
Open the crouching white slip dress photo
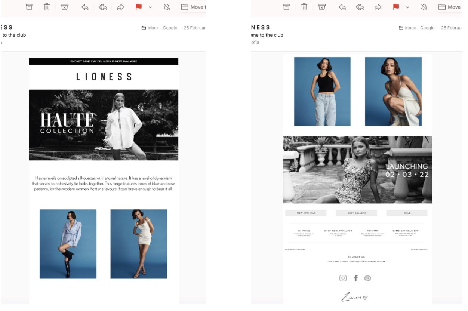(393, 92)
